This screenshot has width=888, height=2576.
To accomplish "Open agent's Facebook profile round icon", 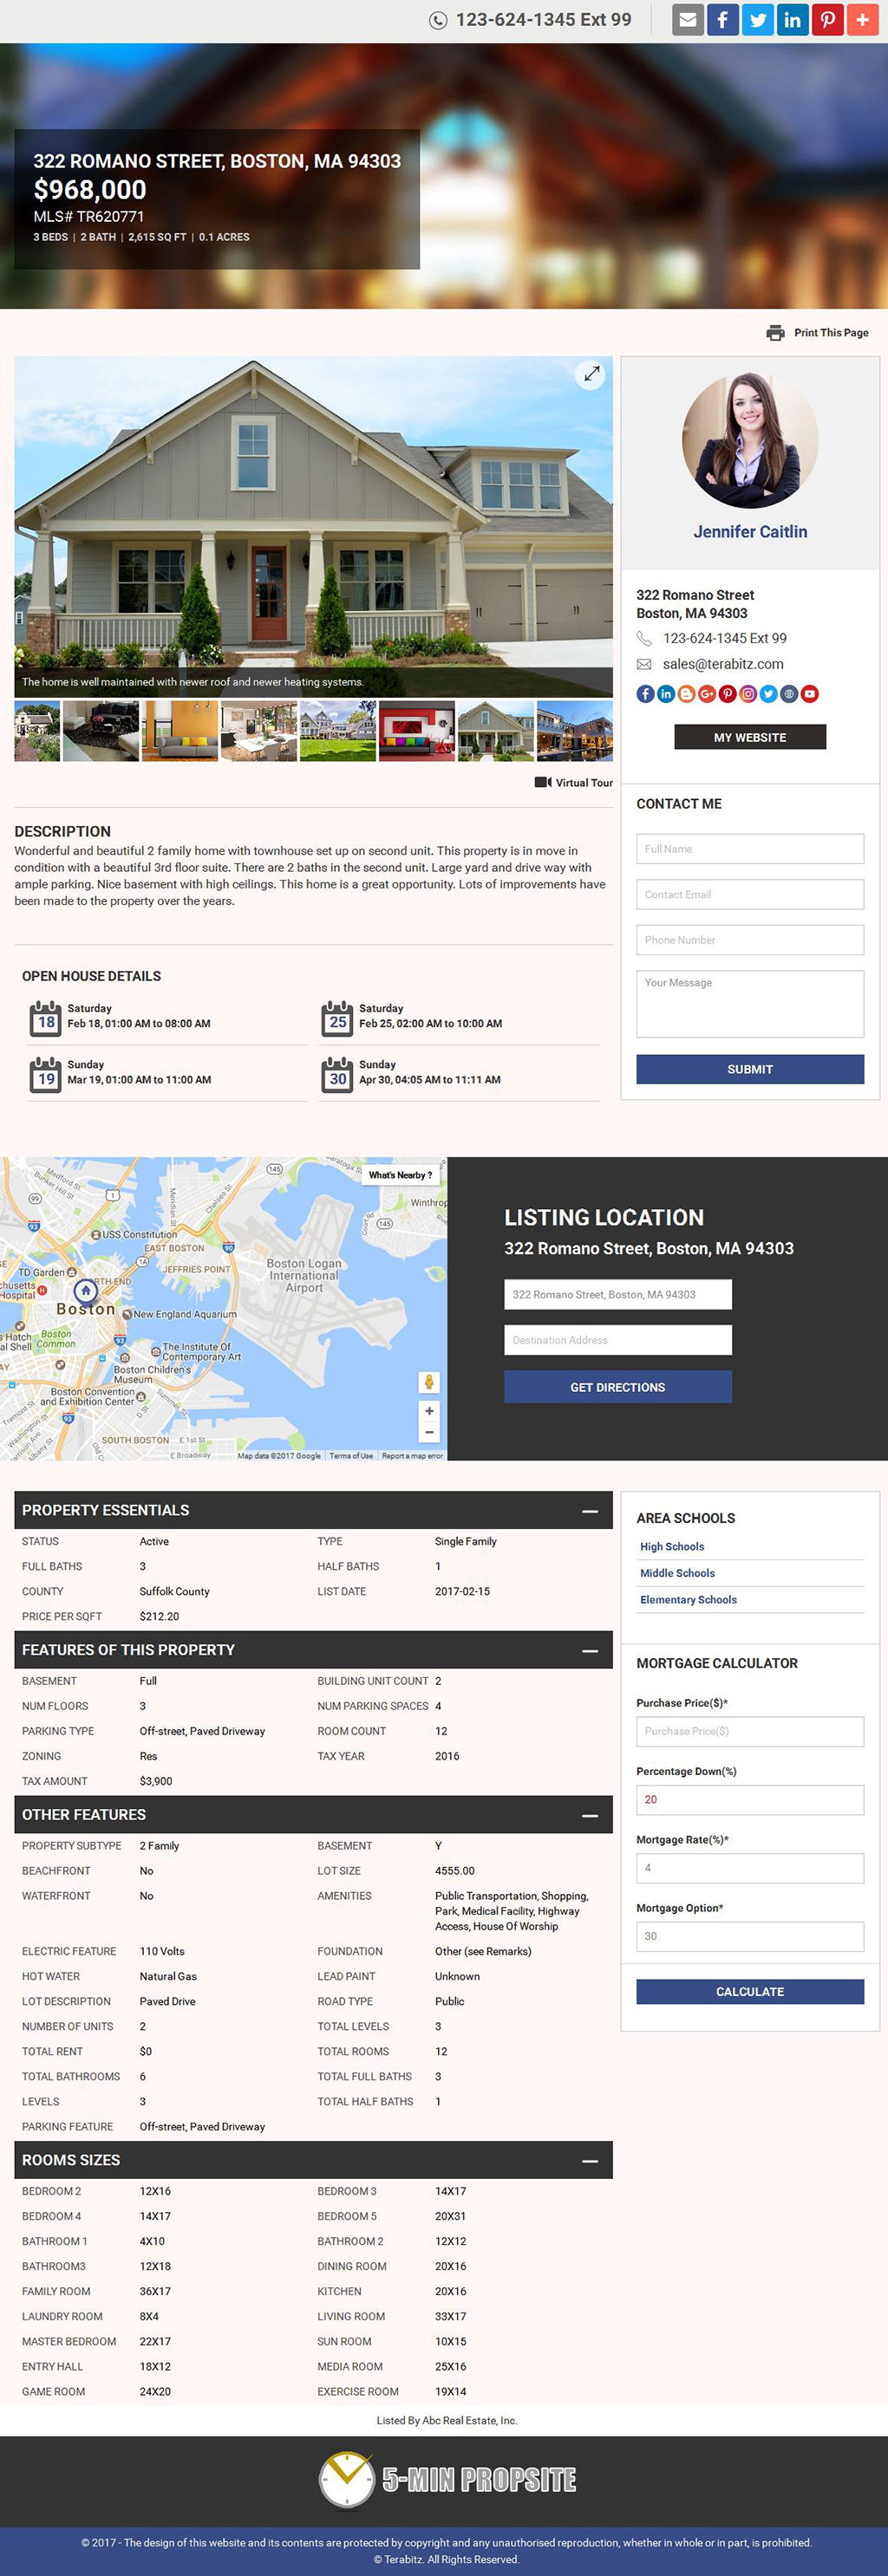I will (646, 694).
